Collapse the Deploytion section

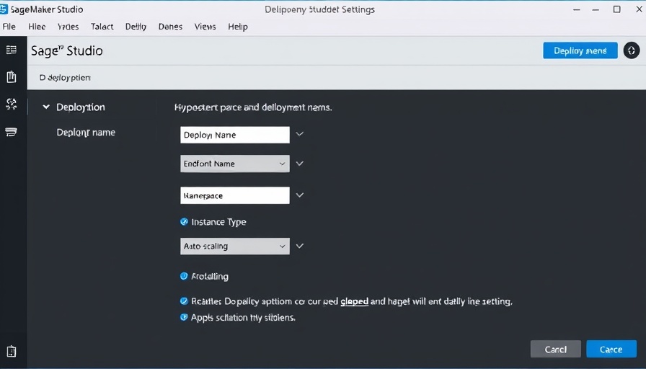[46, 107]
